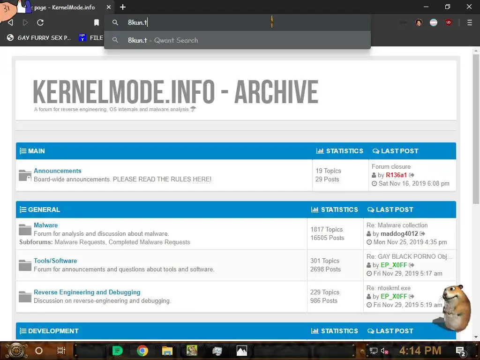480x360 pixels.
Task: Click the Malware forum folder icon
Action: click(25, 230)
